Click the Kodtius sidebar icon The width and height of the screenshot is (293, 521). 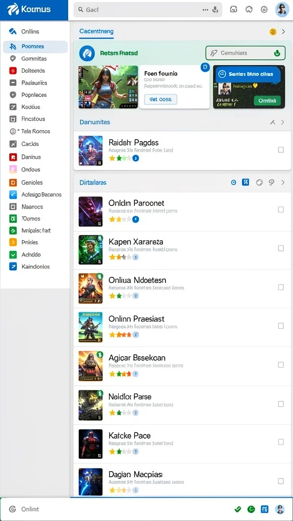(x=13, y=107)
